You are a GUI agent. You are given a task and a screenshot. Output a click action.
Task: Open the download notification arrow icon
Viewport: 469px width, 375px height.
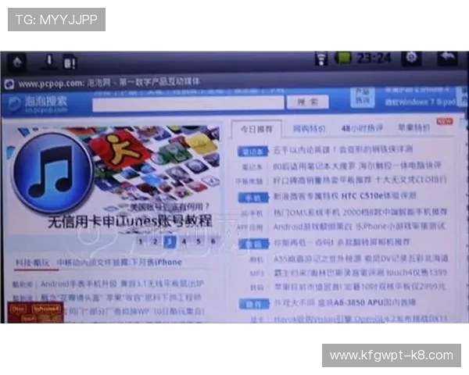49,61
